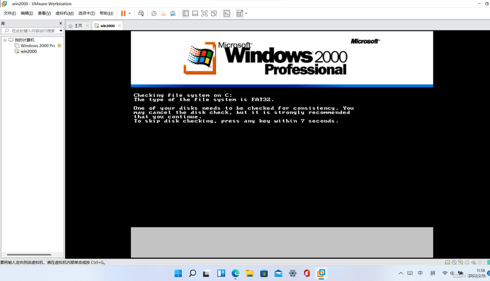Click the stretch guest display icon

coord(239,13)
